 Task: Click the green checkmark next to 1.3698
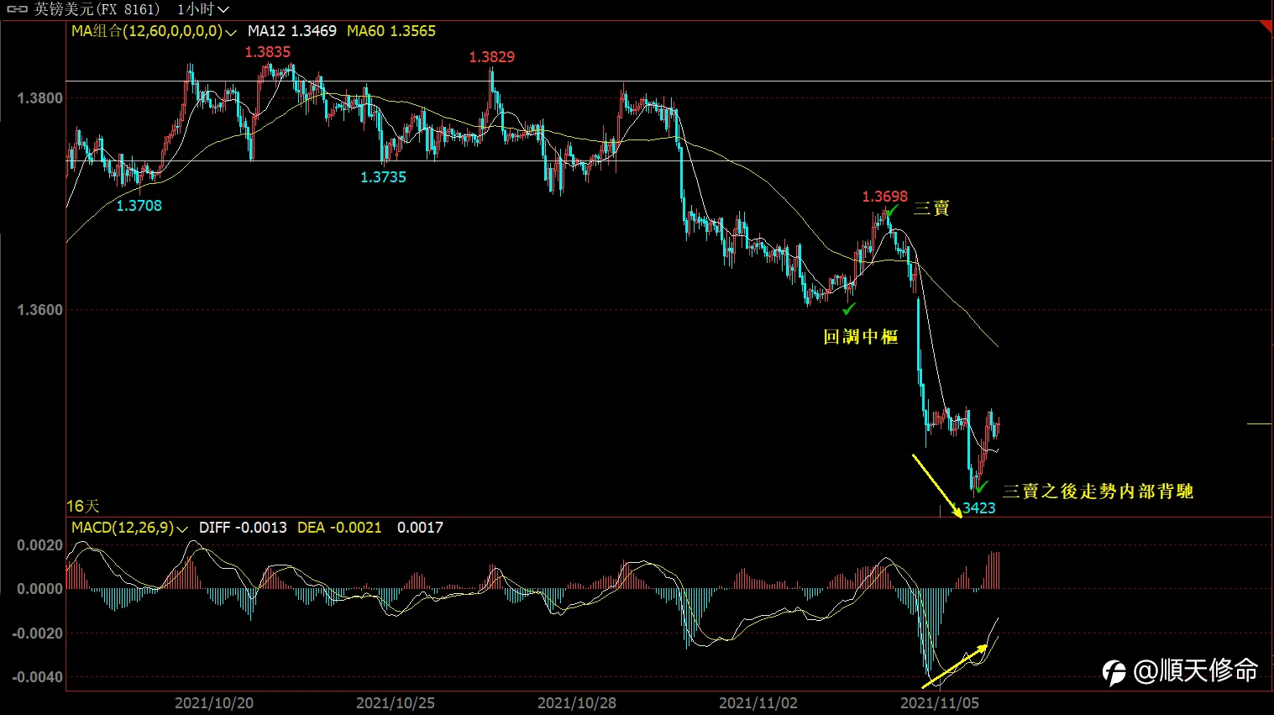coord(894,210)
